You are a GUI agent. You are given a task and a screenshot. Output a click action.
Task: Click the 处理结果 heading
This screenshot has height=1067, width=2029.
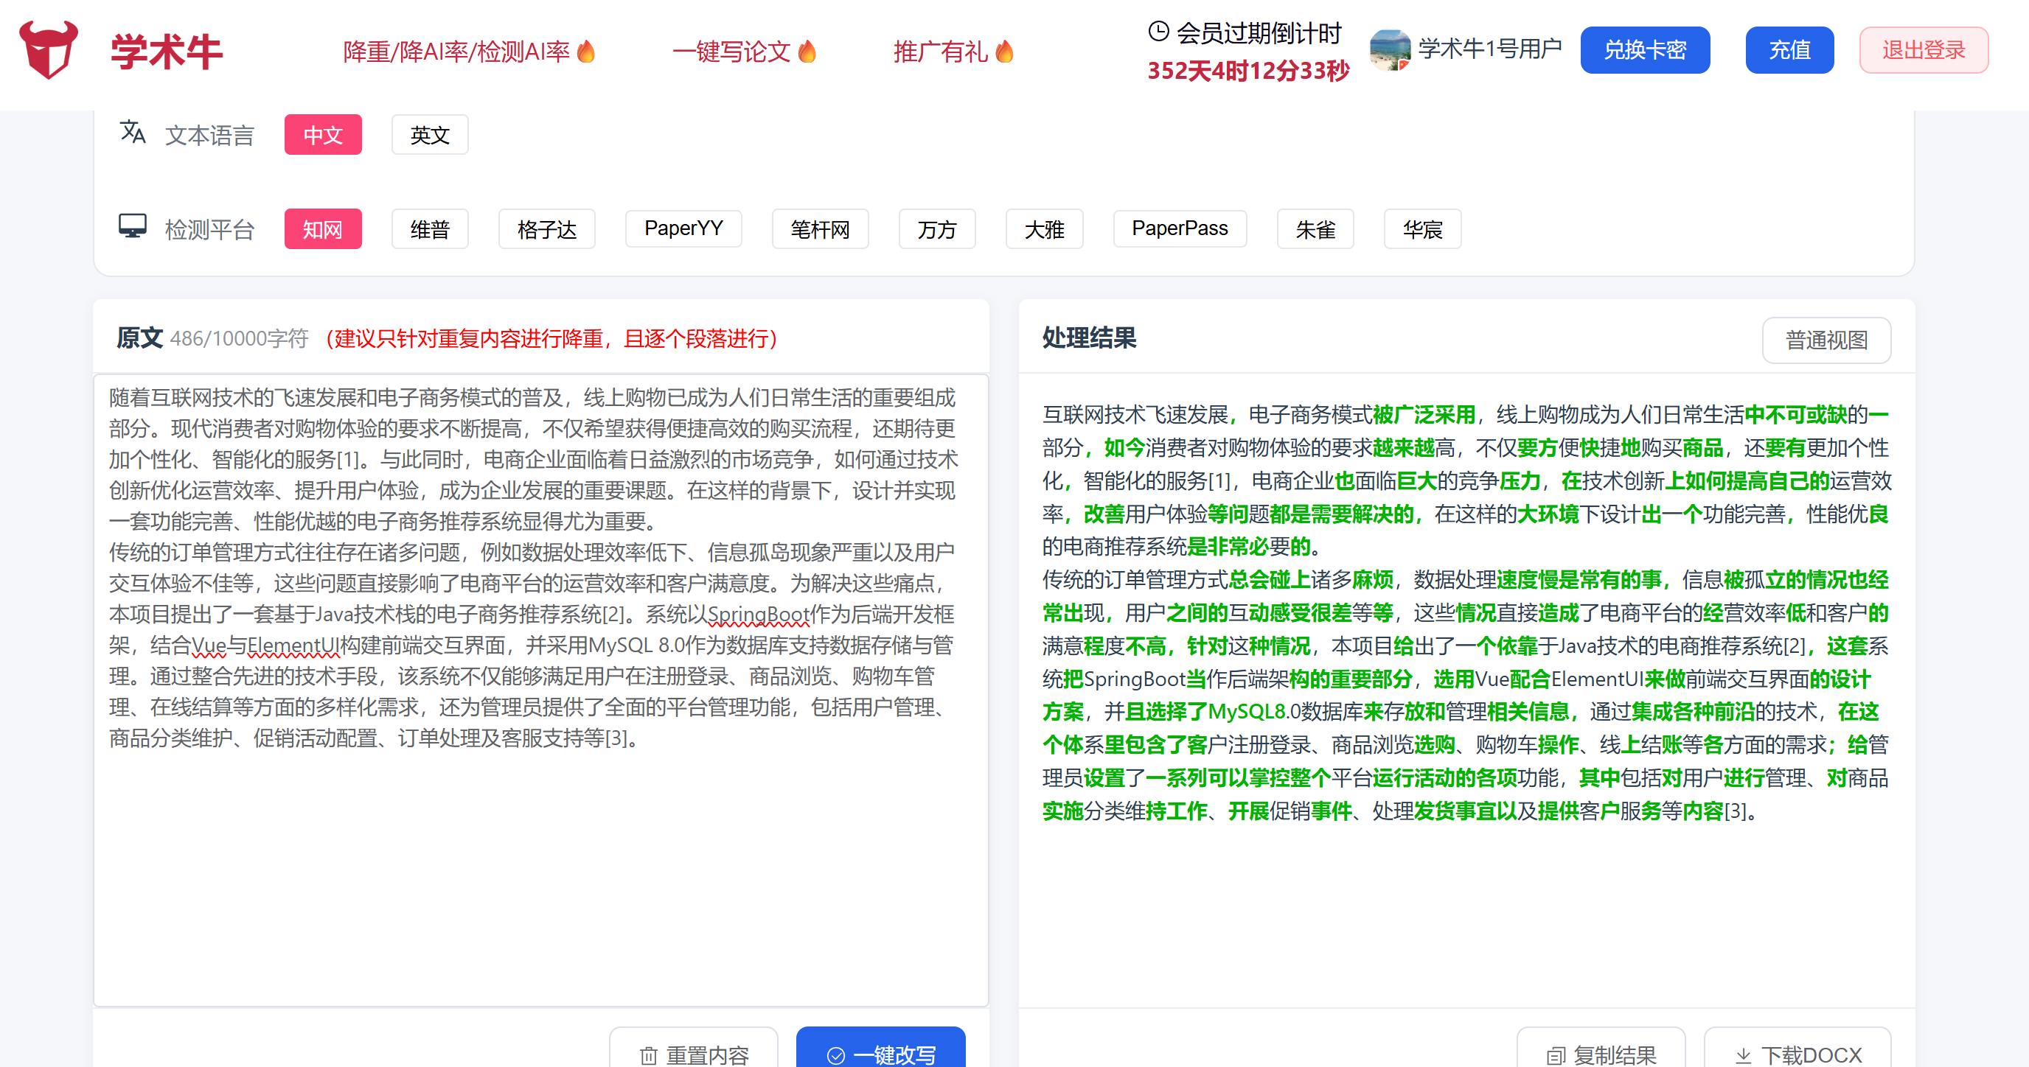click(x=1089, y=339)
